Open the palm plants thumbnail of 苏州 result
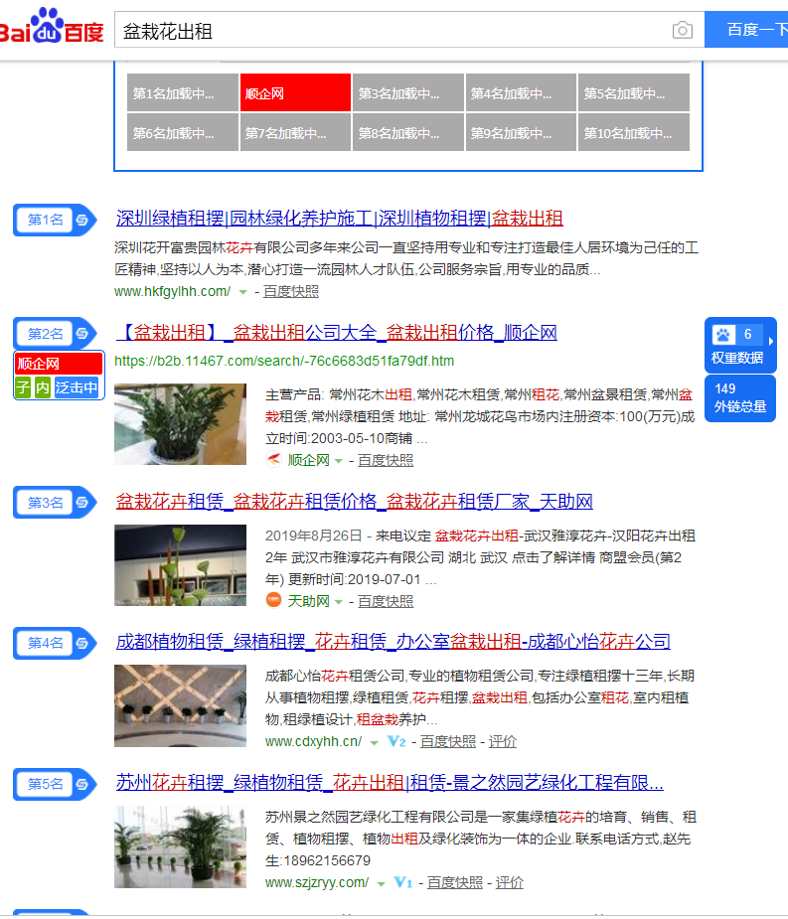This screenshot has width=788, height=919. point(181,846)
